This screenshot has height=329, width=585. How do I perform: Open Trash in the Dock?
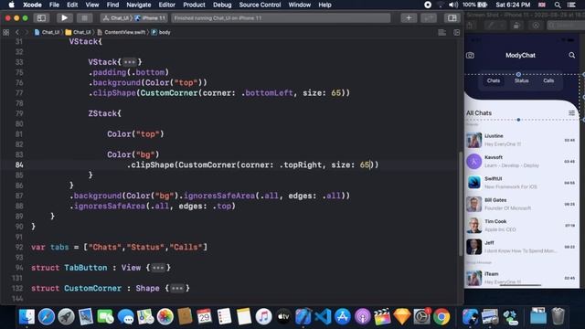click(x=558, y=316)
